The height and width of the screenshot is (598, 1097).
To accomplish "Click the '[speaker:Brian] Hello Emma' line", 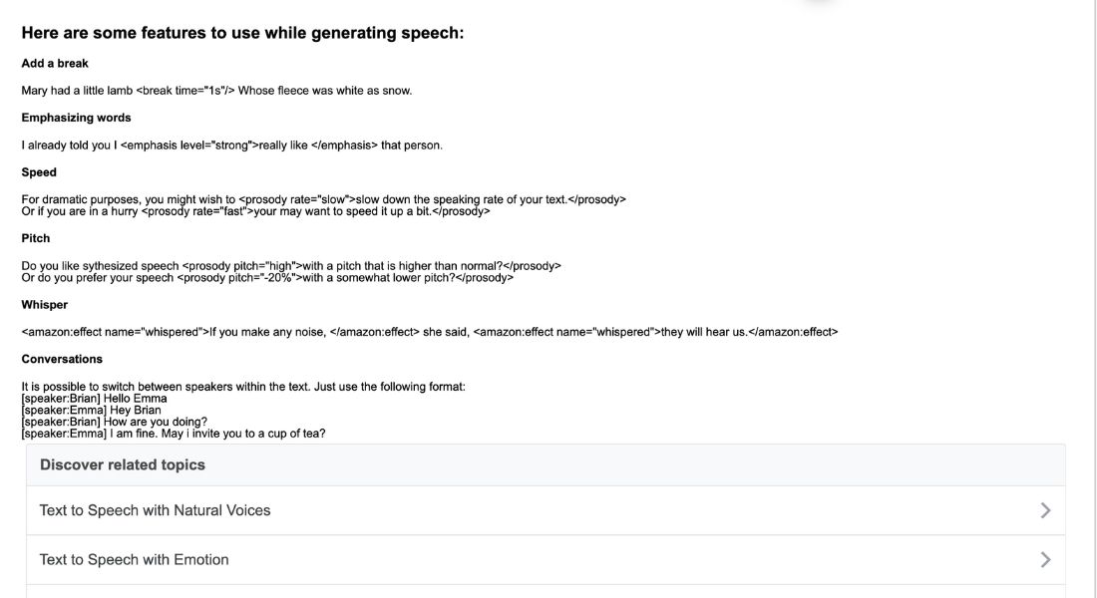I will tap(95, 399).
